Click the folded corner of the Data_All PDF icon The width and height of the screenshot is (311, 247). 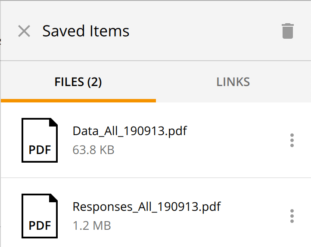pyautogui.click(x=53, y=122)
